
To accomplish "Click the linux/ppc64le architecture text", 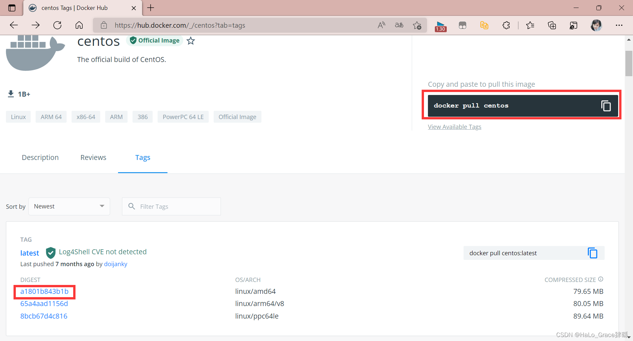I will 257,316.
